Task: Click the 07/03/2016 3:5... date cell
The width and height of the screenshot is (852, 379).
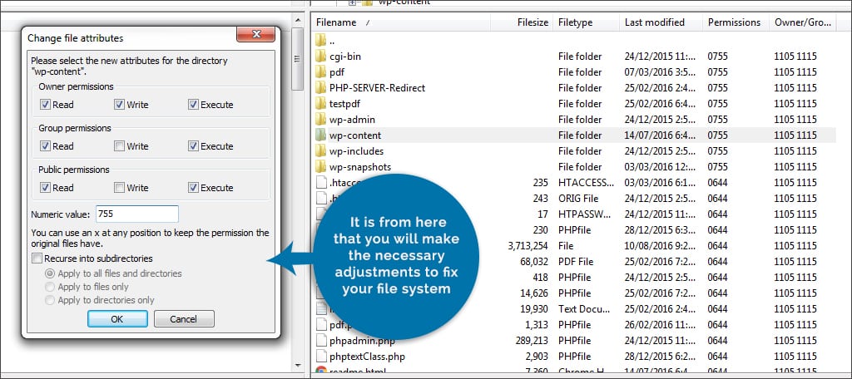Action: pos(660,71)
